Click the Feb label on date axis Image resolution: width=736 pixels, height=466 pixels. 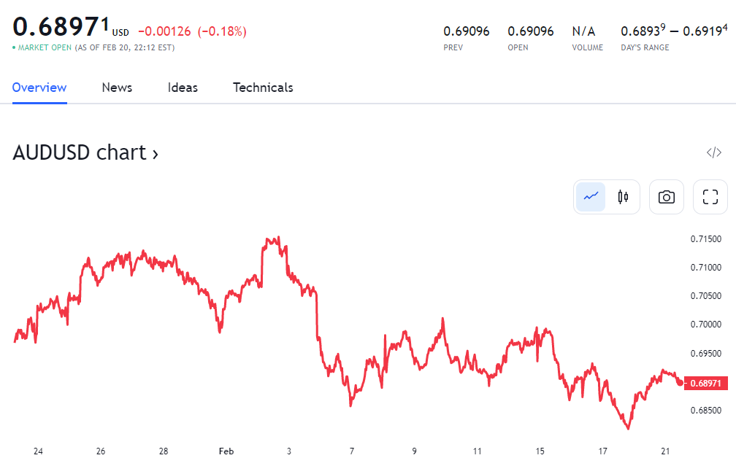coord(226,451)
